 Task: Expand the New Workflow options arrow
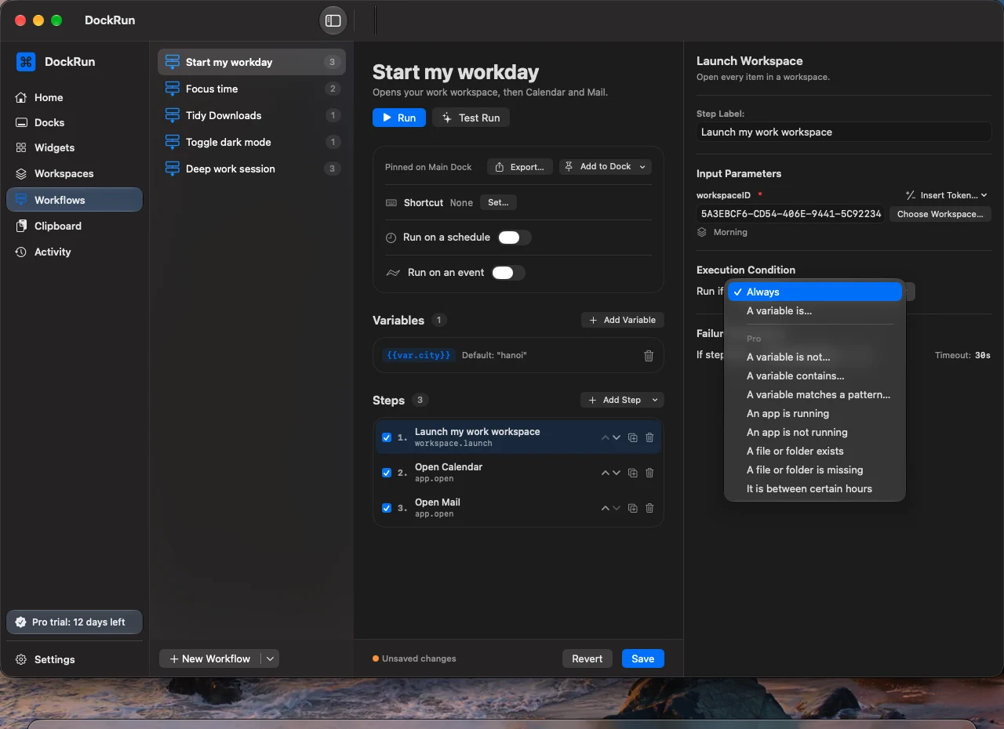pyautogui.click(x=270, y=659)
